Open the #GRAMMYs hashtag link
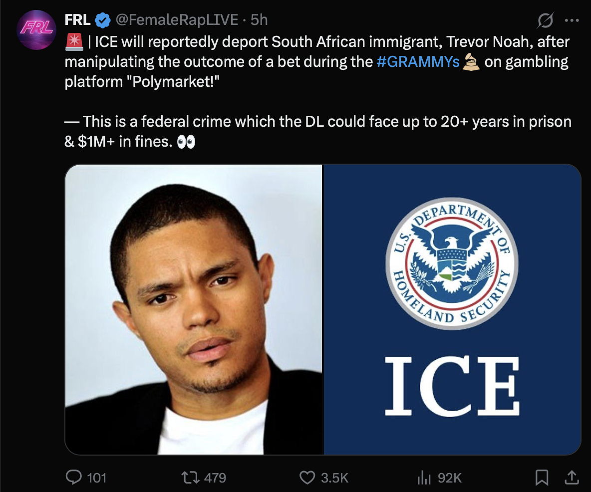This screenshot has width=591, height=492. coord(417,62)
